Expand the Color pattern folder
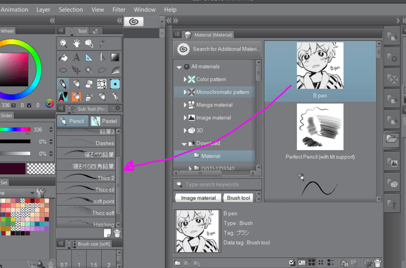Screen dimensions: 406x268 point(185,79)
